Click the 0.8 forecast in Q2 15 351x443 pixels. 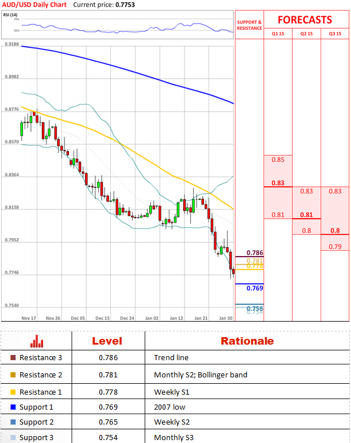click(x=306, y=231)
